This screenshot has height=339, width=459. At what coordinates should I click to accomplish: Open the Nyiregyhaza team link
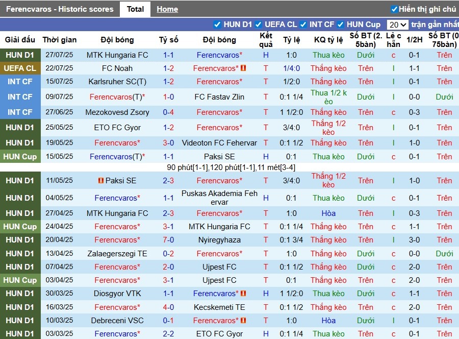click(x=219, y=239)
